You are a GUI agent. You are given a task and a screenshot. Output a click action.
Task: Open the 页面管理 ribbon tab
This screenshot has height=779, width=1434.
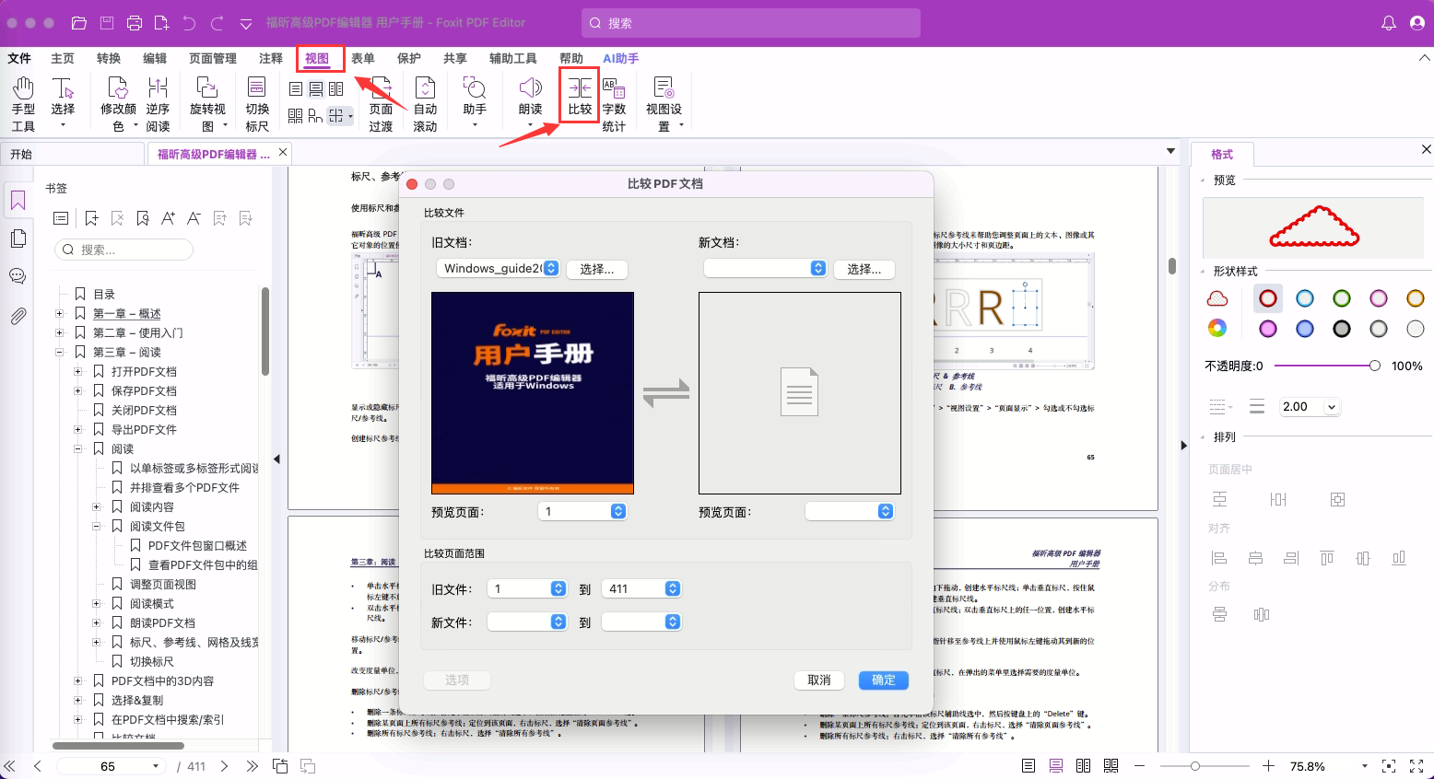pyautogui.click(x=213, y=58)
